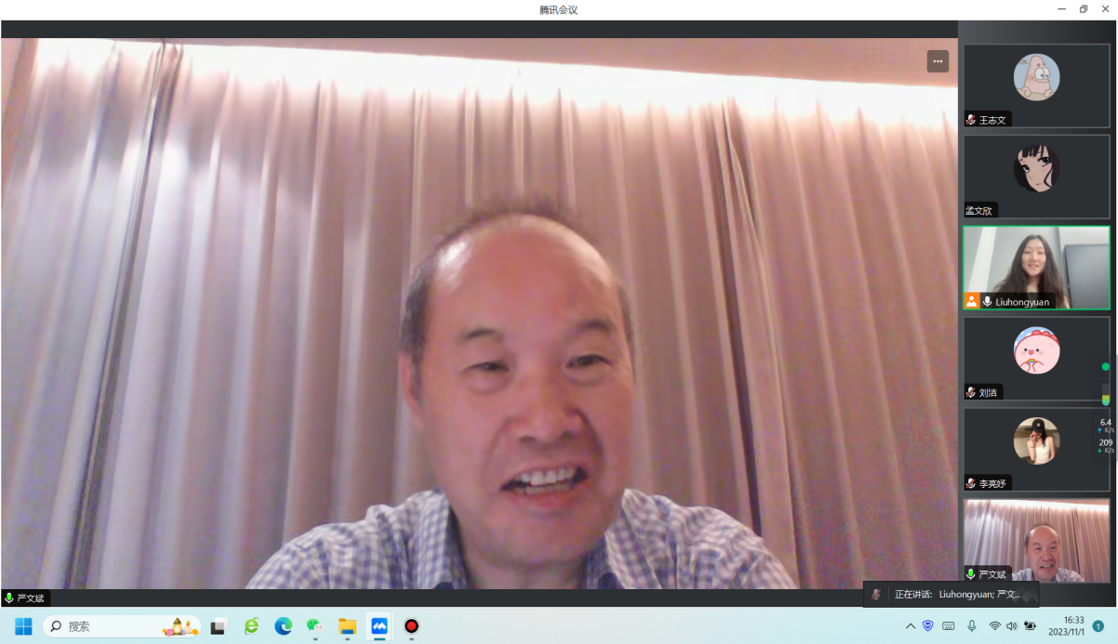The height and width of the screenshot is (644, 1118).
Task: Toggle the volume speaker icon in system tray
Action: pos(1011,626)
